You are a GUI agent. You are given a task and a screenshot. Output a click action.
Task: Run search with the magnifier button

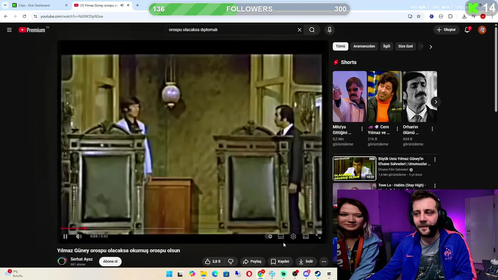312,30
